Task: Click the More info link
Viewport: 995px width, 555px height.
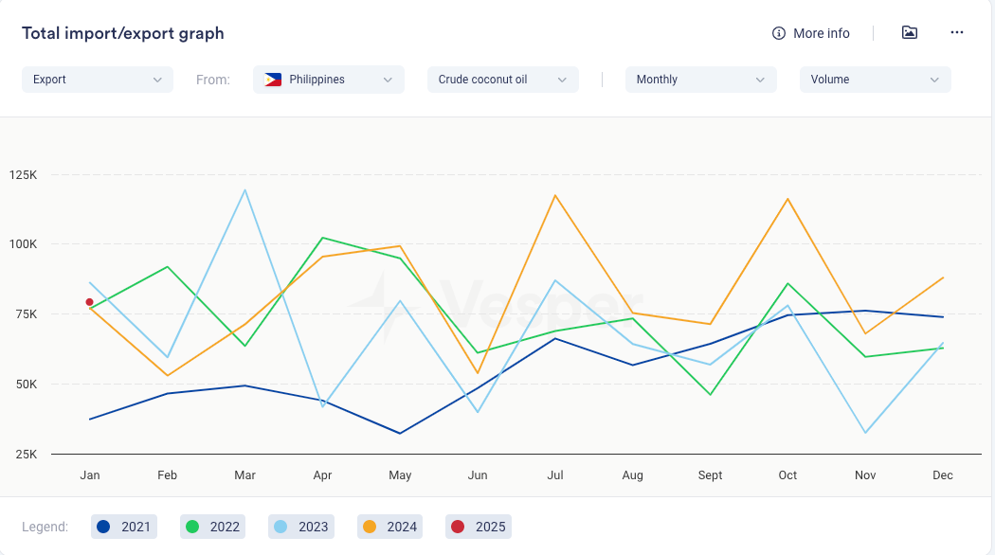Action: point(821,33)
